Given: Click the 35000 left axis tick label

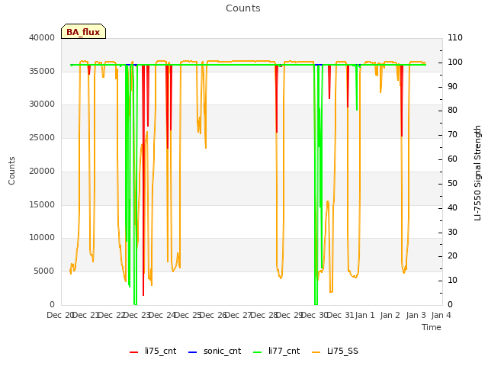Looking at the screenshot, I should click(42, 71).
